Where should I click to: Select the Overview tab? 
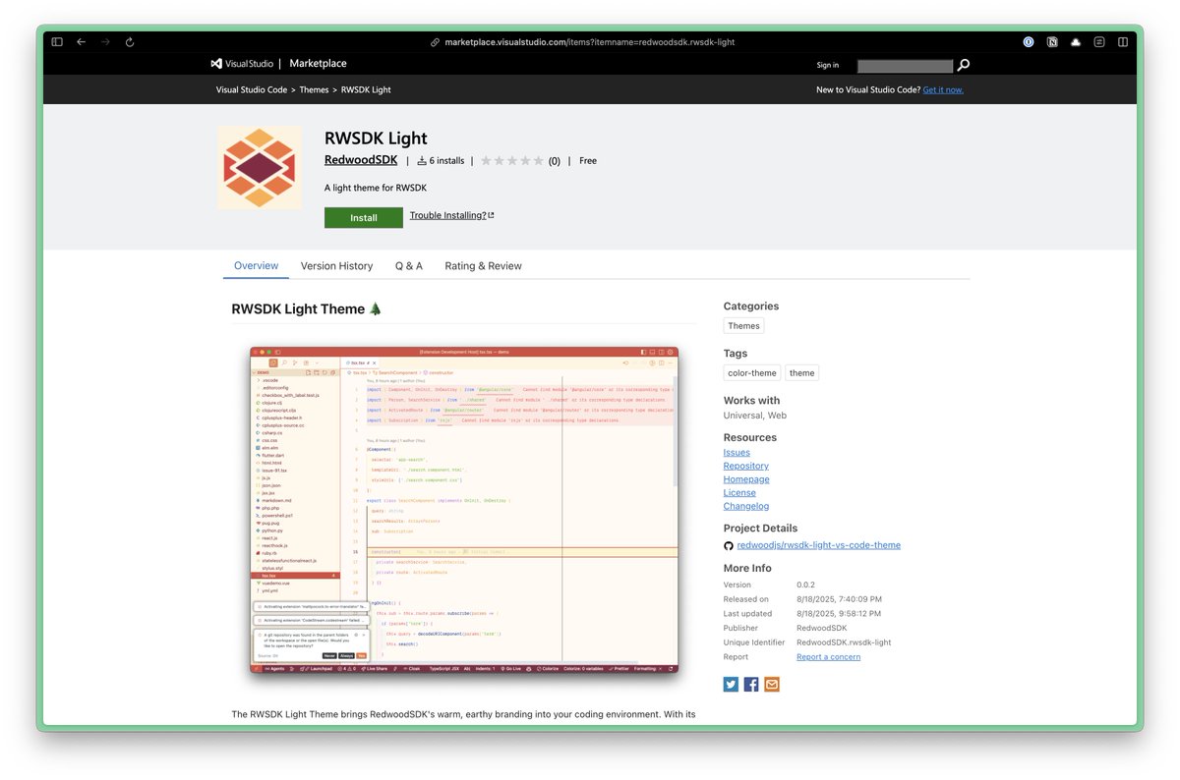tap(256, 265)
